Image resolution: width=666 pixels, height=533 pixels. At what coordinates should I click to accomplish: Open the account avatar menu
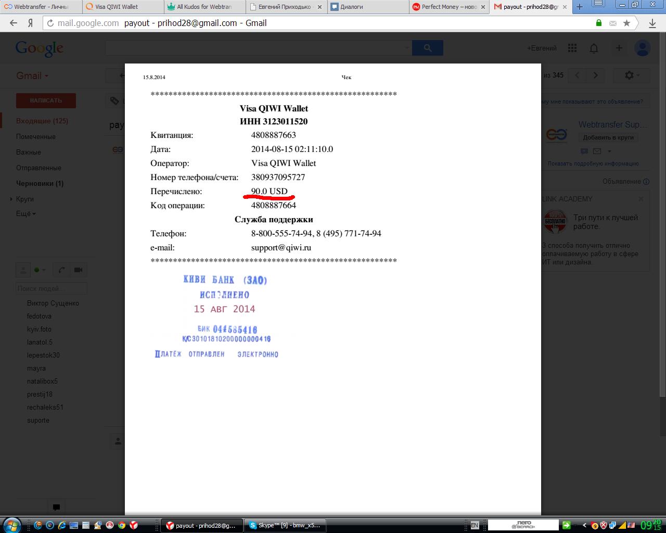pyautogui.click(x=643, y=48)
